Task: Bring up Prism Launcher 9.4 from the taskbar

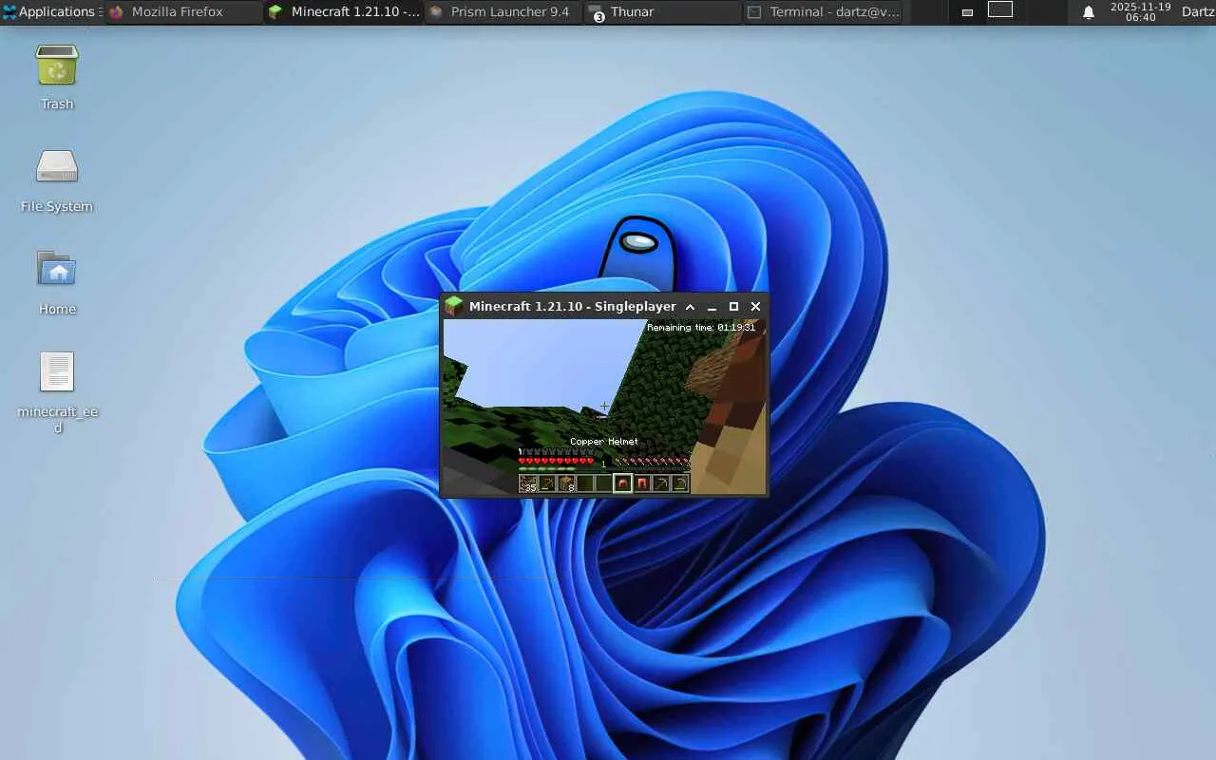Action: click(x=503, y=12)
